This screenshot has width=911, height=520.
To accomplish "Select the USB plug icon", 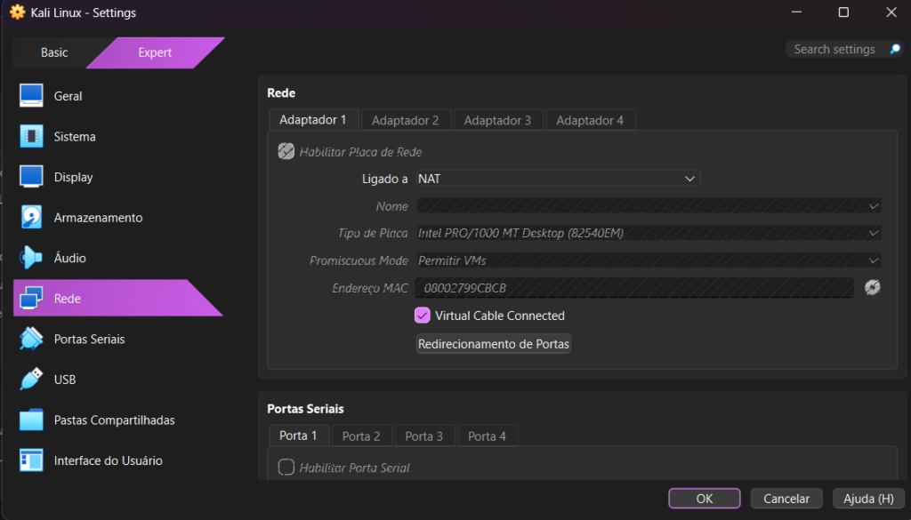I will 31,380.
